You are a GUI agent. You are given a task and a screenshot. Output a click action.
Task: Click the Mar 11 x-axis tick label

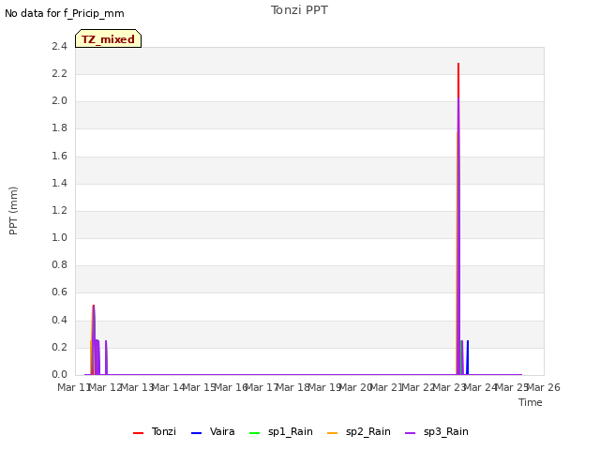pos(73,387)
